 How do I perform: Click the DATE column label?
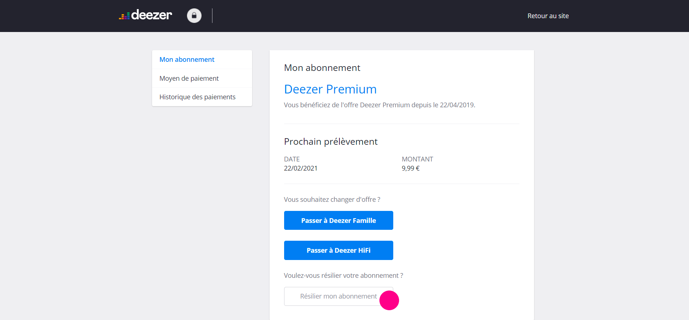pos(292,159)
